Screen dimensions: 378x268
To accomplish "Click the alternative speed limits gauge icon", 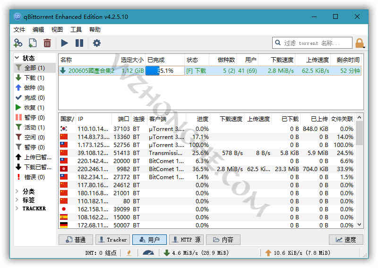I will click(148, 253).
